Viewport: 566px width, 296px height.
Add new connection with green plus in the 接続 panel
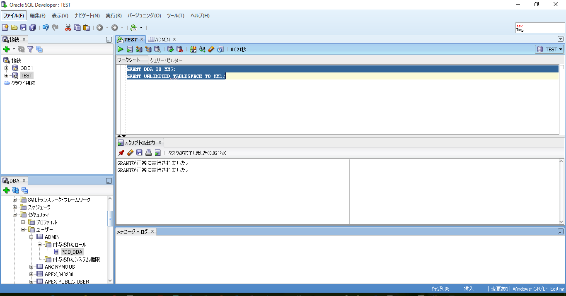6,49
